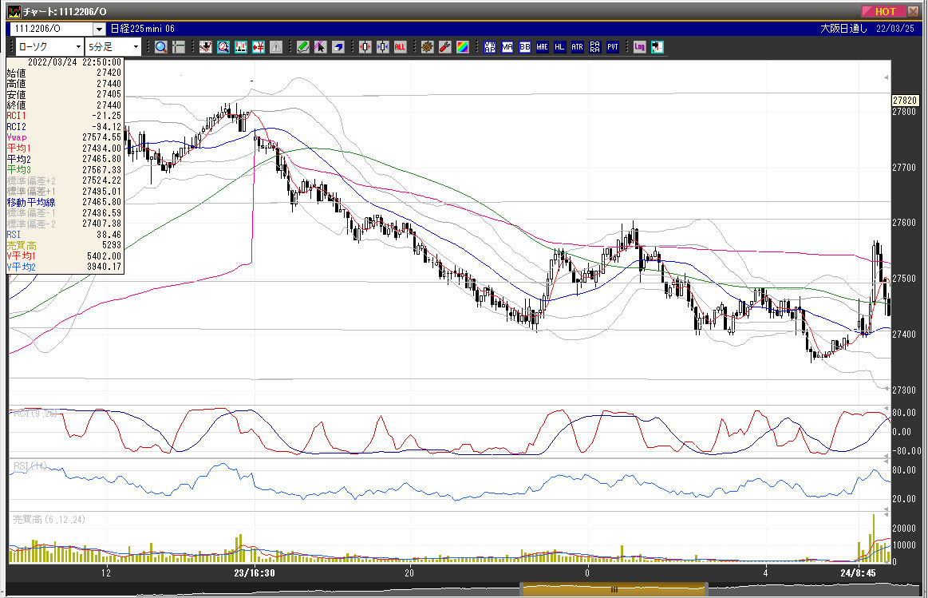Click the expand candle width icon
The height and width of the screenshot is (598, 928).
[365, 47]
